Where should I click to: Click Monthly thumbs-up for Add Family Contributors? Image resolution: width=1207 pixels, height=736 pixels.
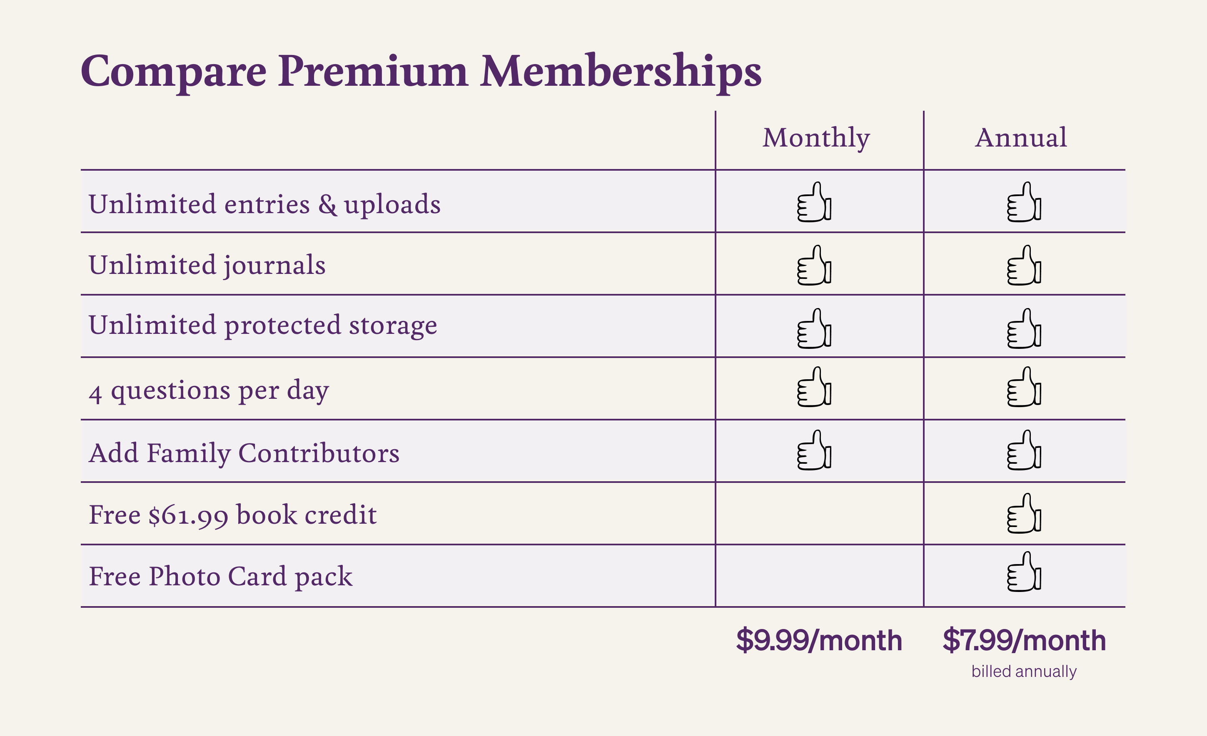pos(814,450)
